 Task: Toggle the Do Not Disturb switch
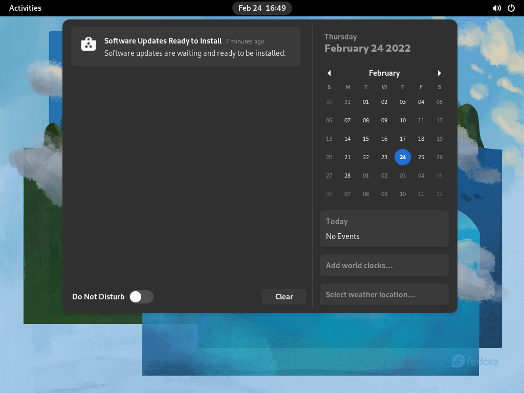pyautogui.click(x=141, y=297)
